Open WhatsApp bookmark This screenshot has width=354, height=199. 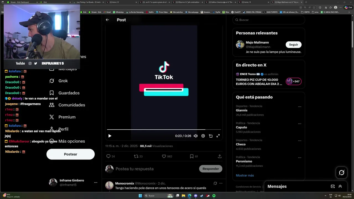pyautogui.click(x=118, y=12)
